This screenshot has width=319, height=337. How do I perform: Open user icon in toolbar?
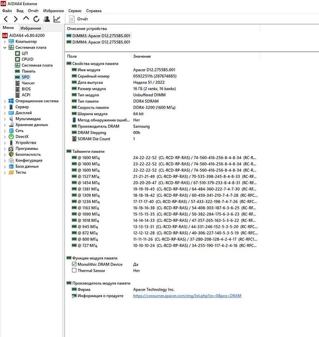(46, 19)
